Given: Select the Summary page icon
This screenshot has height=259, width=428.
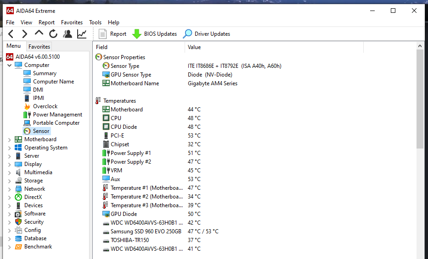Looking at the screenshot, I should pos(27,73).
